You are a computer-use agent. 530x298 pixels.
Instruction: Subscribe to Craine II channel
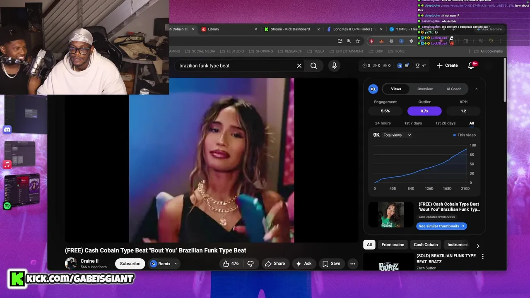click(x=130, y=264)
